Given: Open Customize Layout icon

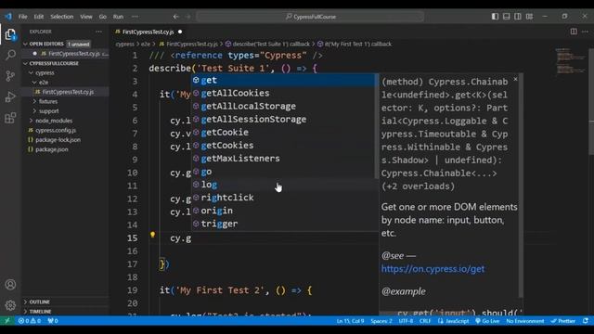Looking at the screenshot, I should pyautogui.click(x=529, y=17).
